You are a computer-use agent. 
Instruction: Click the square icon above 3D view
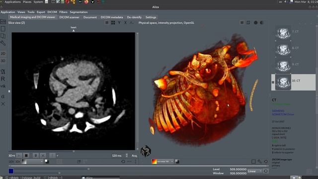pos(242,22)
